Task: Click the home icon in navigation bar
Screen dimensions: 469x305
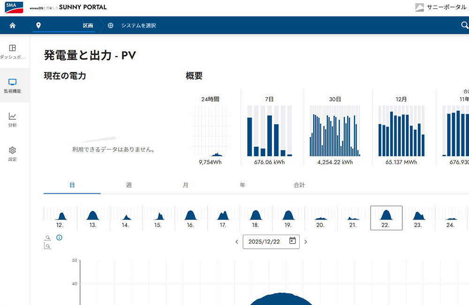Action: pyautogui.click(x=13, y=25)
